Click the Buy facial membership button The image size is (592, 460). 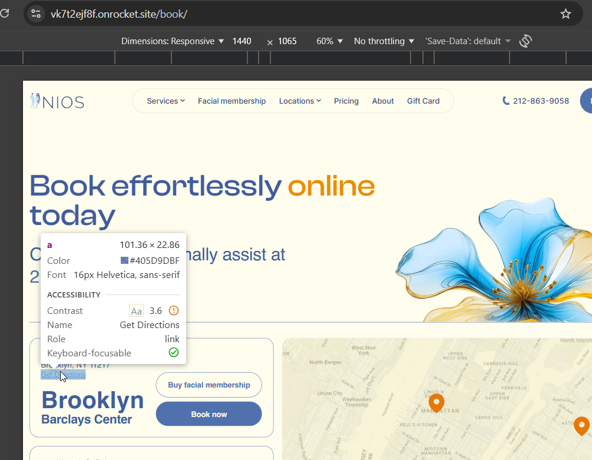(209, 385)
